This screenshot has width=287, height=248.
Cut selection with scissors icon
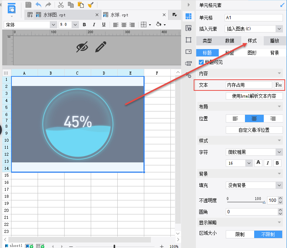(x=61, y=5)
